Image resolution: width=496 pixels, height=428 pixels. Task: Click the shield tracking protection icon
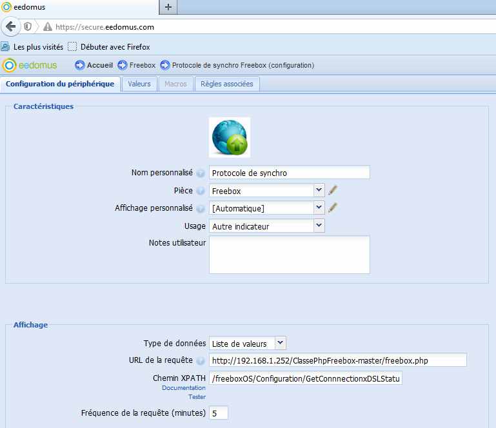click(x=28, y=27)
